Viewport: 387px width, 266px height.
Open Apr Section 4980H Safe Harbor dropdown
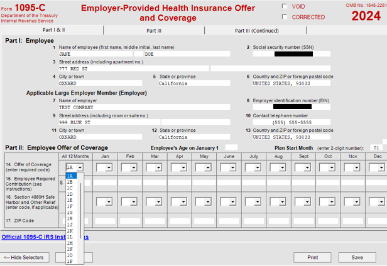pyautogui.click(x=183, y=201)
